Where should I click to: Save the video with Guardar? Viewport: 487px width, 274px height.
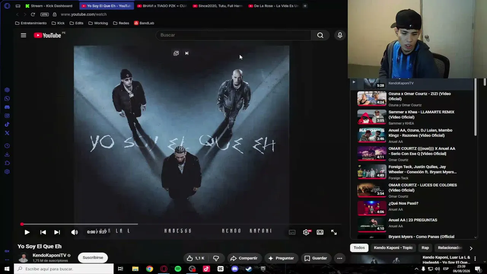pos(315,258)
